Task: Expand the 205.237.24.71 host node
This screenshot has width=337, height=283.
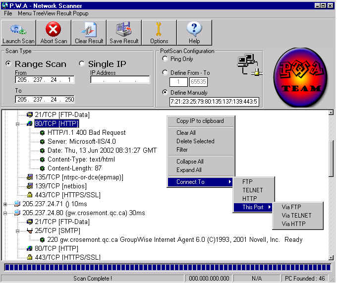Action: (x=5, y=204)
